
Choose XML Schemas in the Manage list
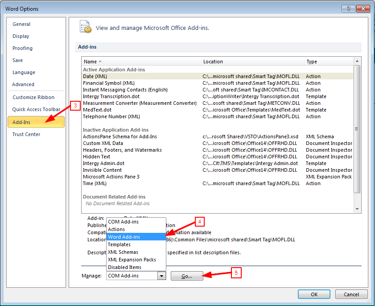coord(136,252)
